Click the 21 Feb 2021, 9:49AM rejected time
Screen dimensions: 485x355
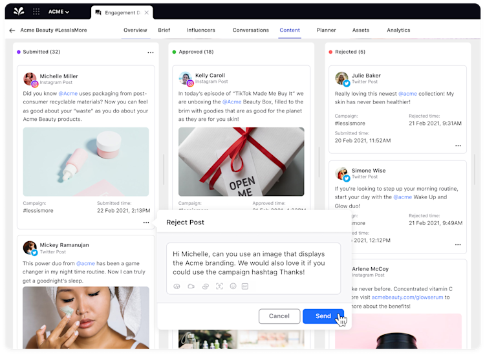tap(435, 223)
